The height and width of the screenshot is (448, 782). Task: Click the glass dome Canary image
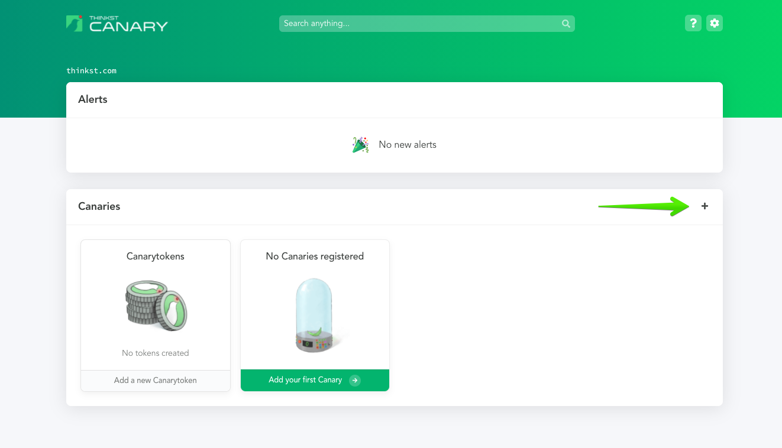click(x=315, y=315)
